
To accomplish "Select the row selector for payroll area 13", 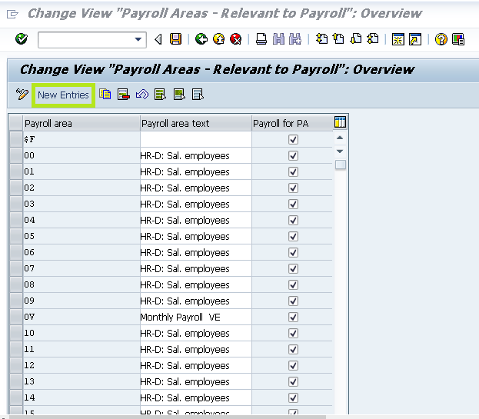I will click(16, 382).
